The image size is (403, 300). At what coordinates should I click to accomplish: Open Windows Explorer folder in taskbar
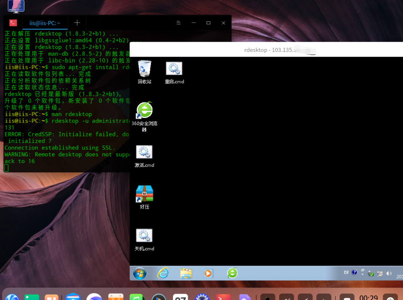tap(186, 273)
